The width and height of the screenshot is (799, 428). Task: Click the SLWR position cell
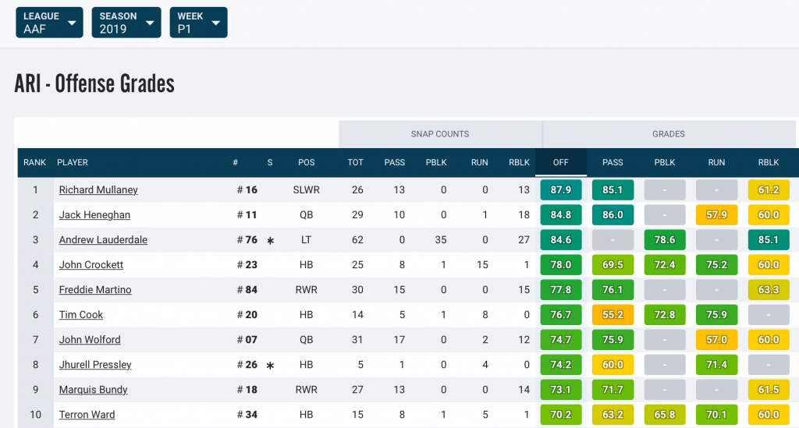tap(306, 189)
